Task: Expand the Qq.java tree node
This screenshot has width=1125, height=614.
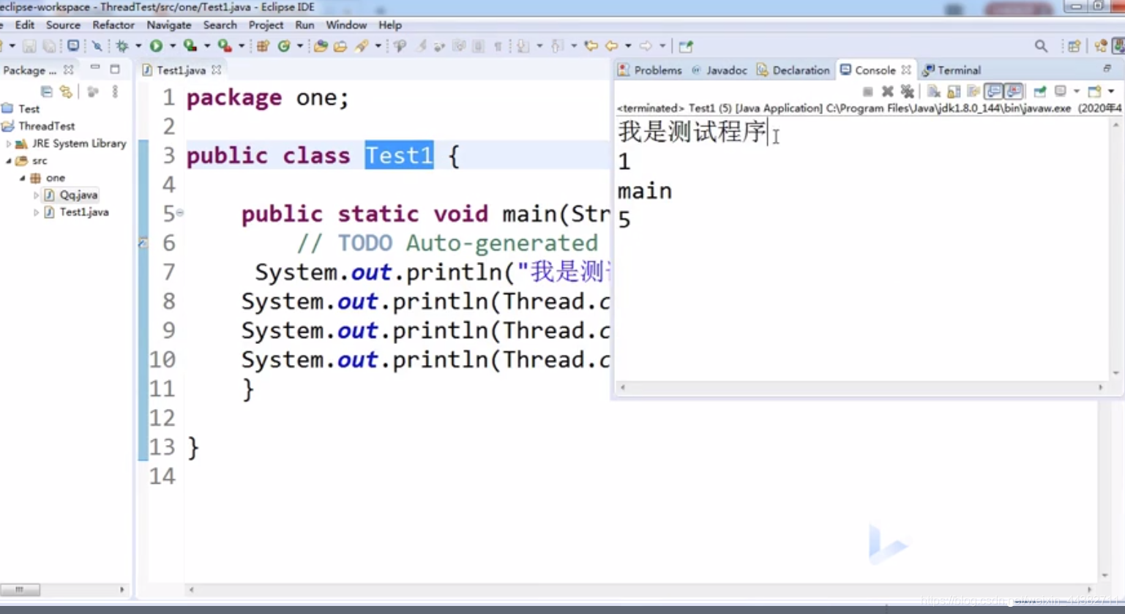Action: tap(36, 195)
